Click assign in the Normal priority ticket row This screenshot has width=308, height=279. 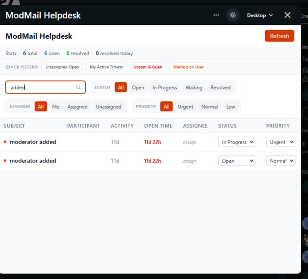point(190,161)
